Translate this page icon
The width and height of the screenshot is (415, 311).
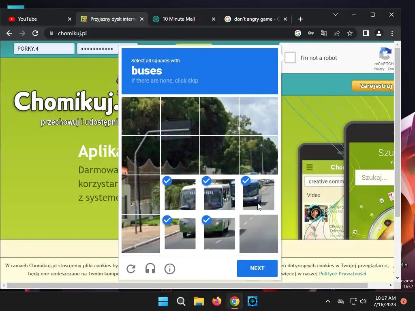pos(324,33)
